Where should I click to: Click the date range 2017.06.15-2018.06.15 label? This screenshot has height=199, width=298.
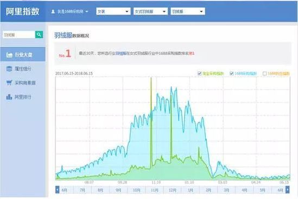[74, 73]
